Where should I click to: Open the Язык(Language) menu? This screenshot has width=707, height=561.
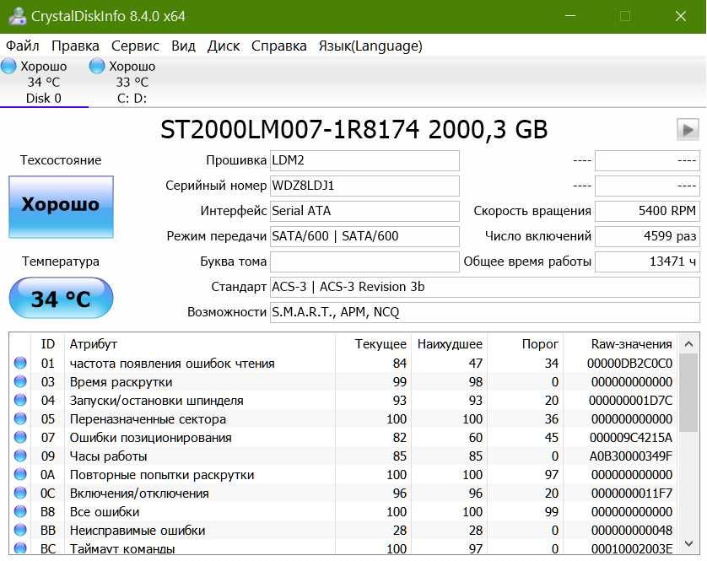(370, 46)
